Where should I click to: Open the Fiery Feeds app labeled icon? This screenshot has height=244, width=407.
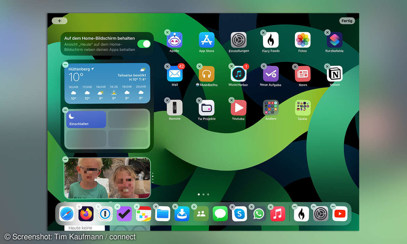tap(271, 40)
